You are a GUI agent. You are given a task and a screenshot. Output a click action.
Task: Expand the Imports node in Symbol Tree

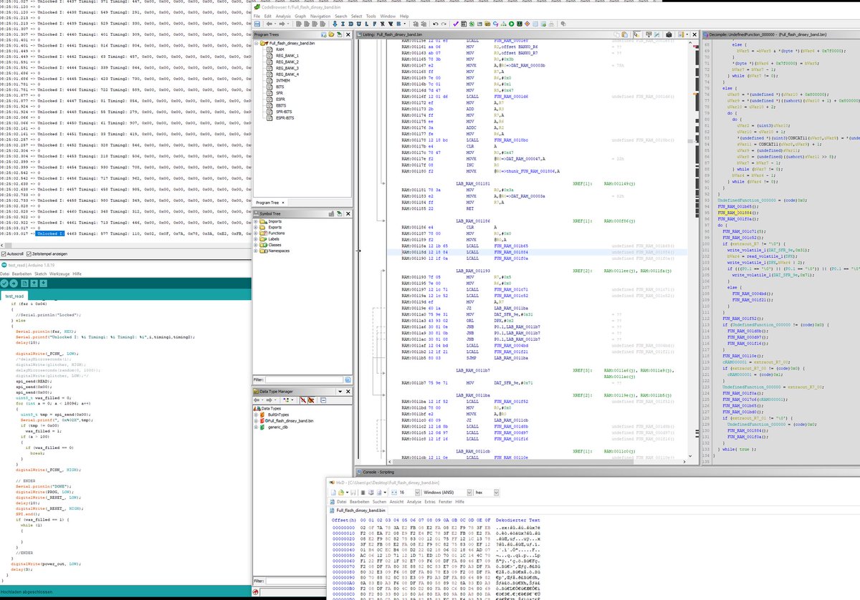point(256,221)
